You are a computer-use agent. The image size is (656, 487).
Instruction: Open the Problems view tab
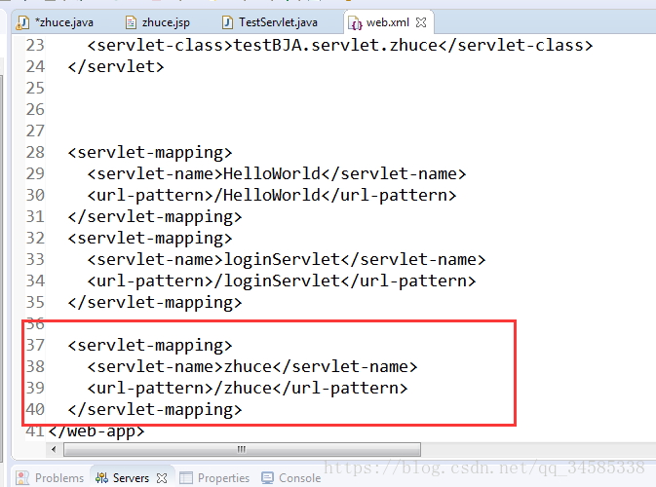50,478
